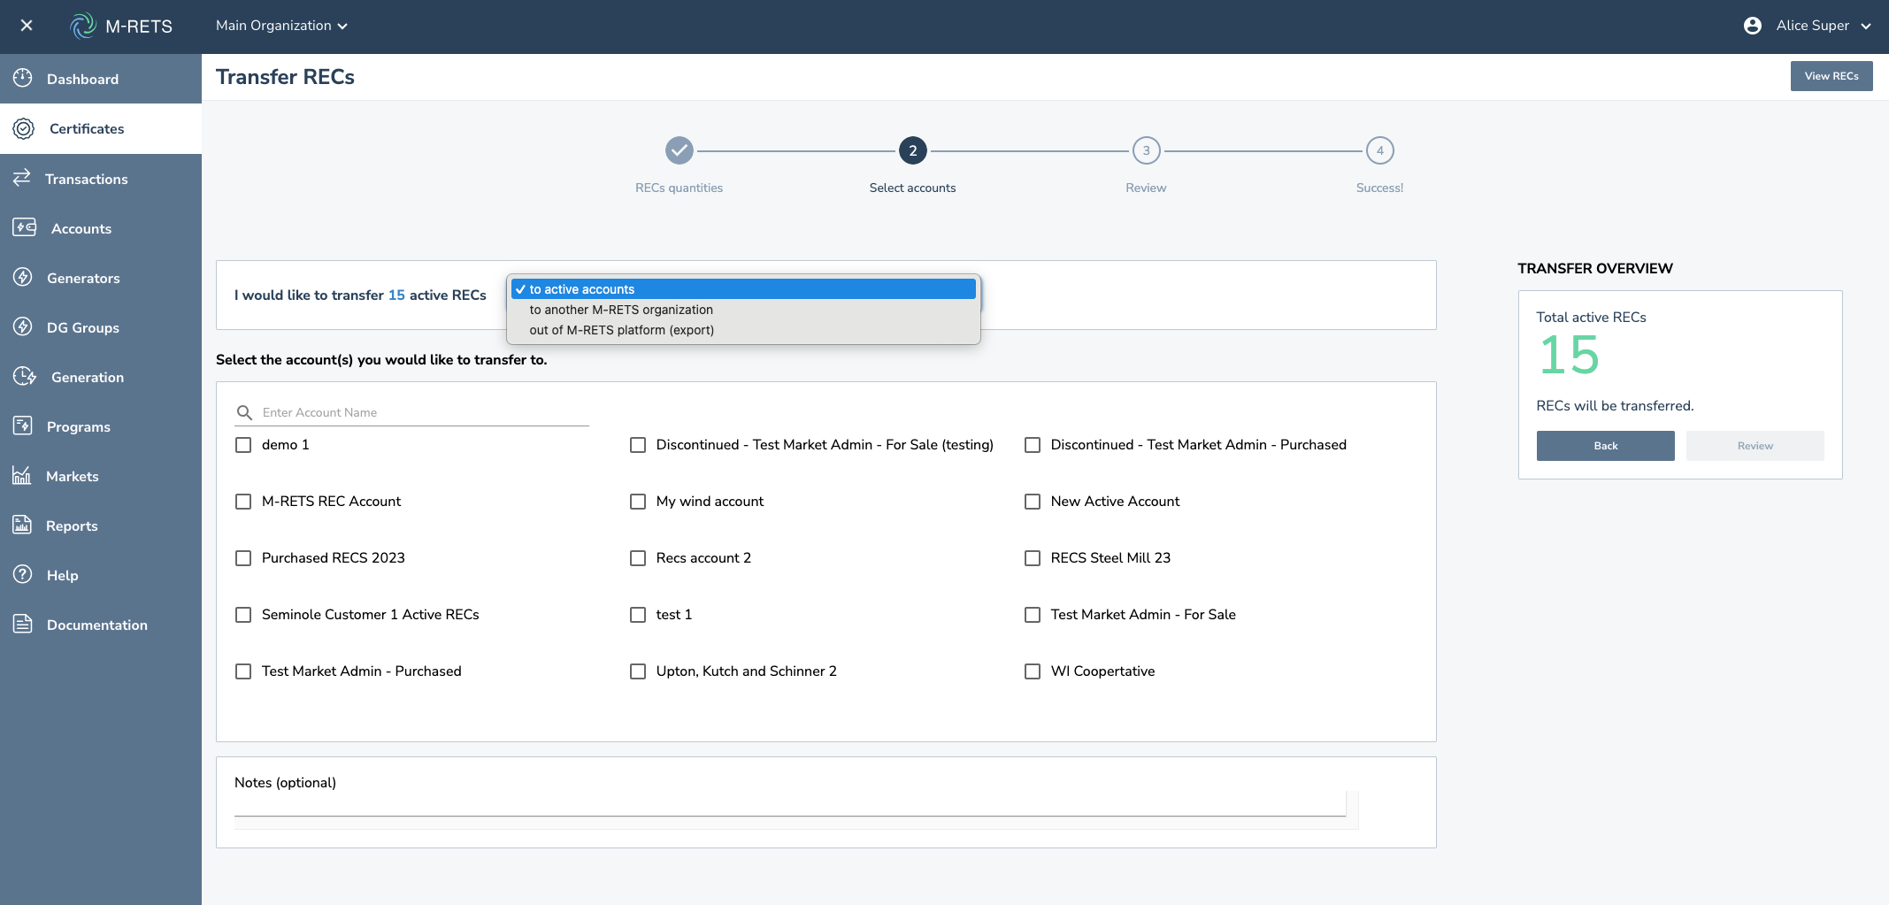Click the Markets chart icon
Screen dimensions: 1889x905
pos(22,476)
